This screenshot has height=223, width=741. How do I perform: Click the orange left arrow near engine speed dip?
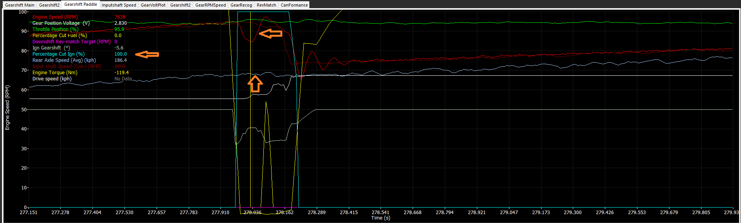pos(270,34)
